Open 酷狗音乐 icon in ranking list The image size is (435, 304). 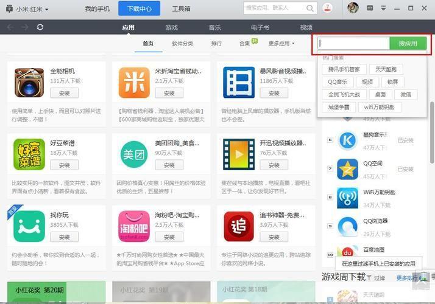[x=348, y=140]
